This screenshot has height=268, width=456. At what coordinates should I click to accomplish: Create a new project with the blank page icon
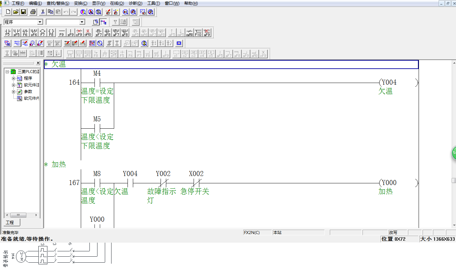coord(7,12)
